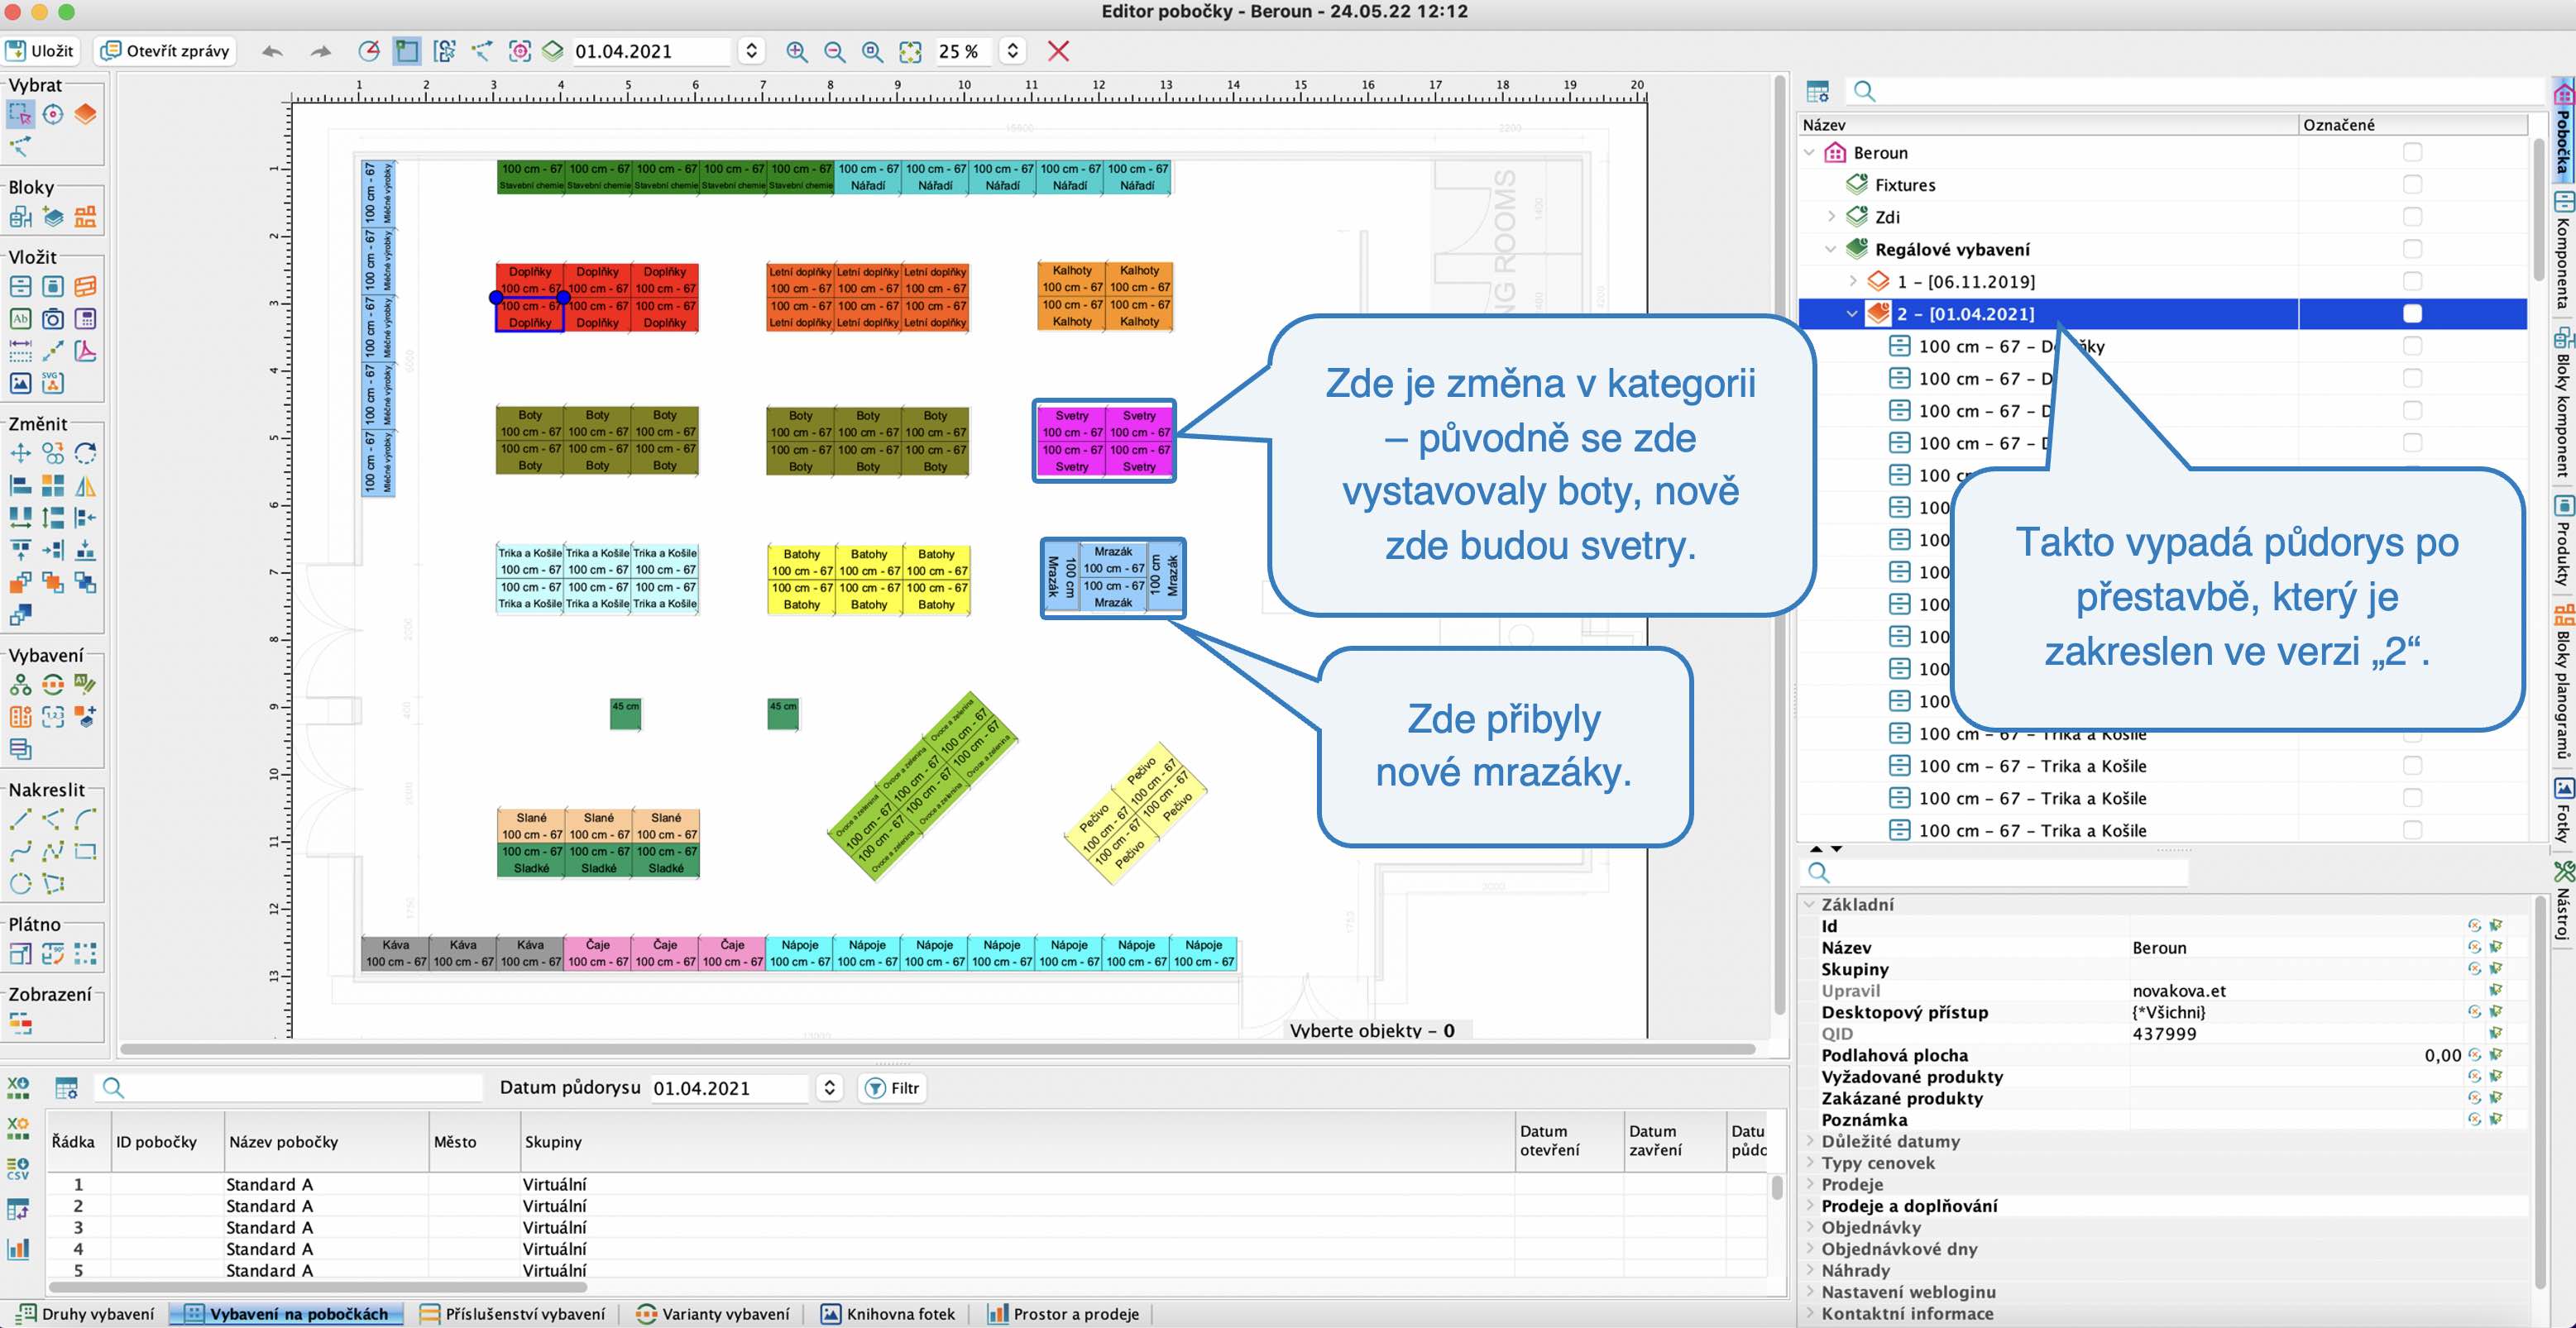
Task: Select the orange layer select tool under Vybrat
Action: pos(85,115)
